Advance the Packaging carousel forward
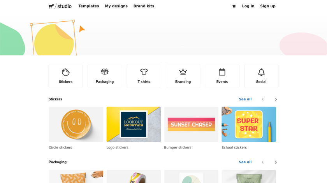Image resolution: width=327 pixels, height=183 pixels. [x=276, y=162]
